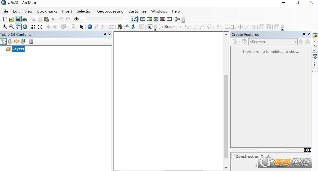Pin the Table Of Contents panel

tap(105, 34)
